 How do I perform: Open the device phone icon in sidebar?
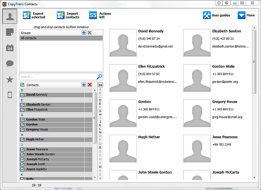point(10,95)
